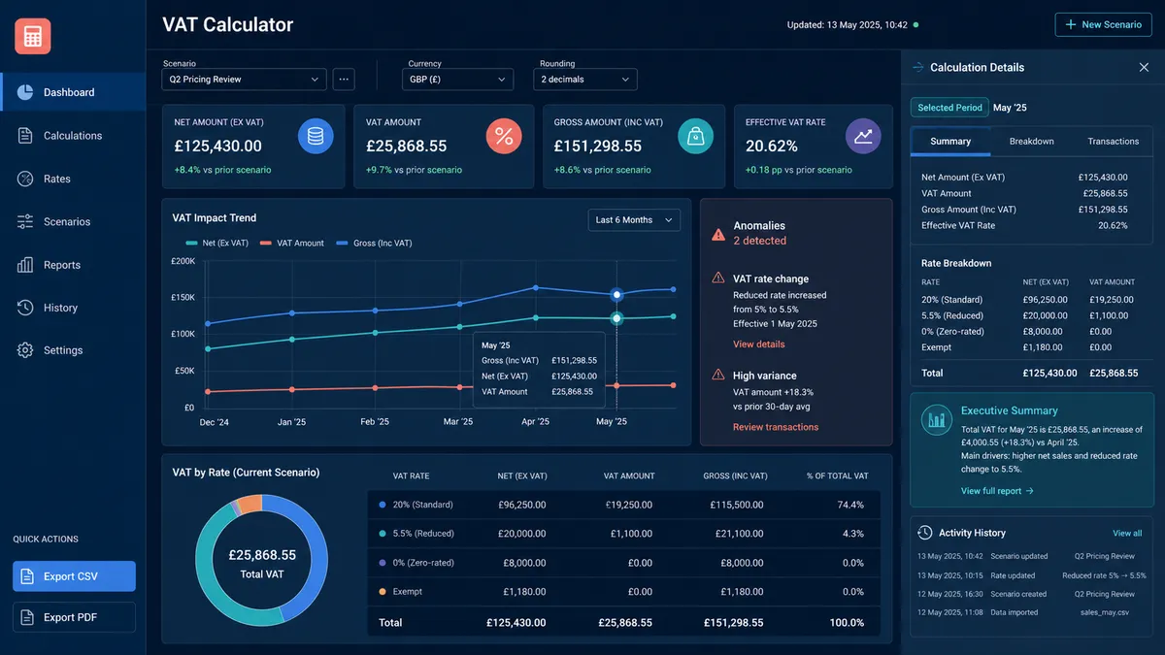Expand the Rounding 2 decimals dropdown
Viewport: 1165px width, 655px height.
coord(585,80)
